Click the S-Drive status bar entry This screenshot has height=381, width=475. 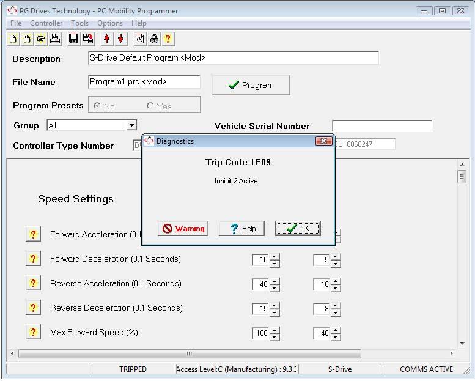point(339,369)
